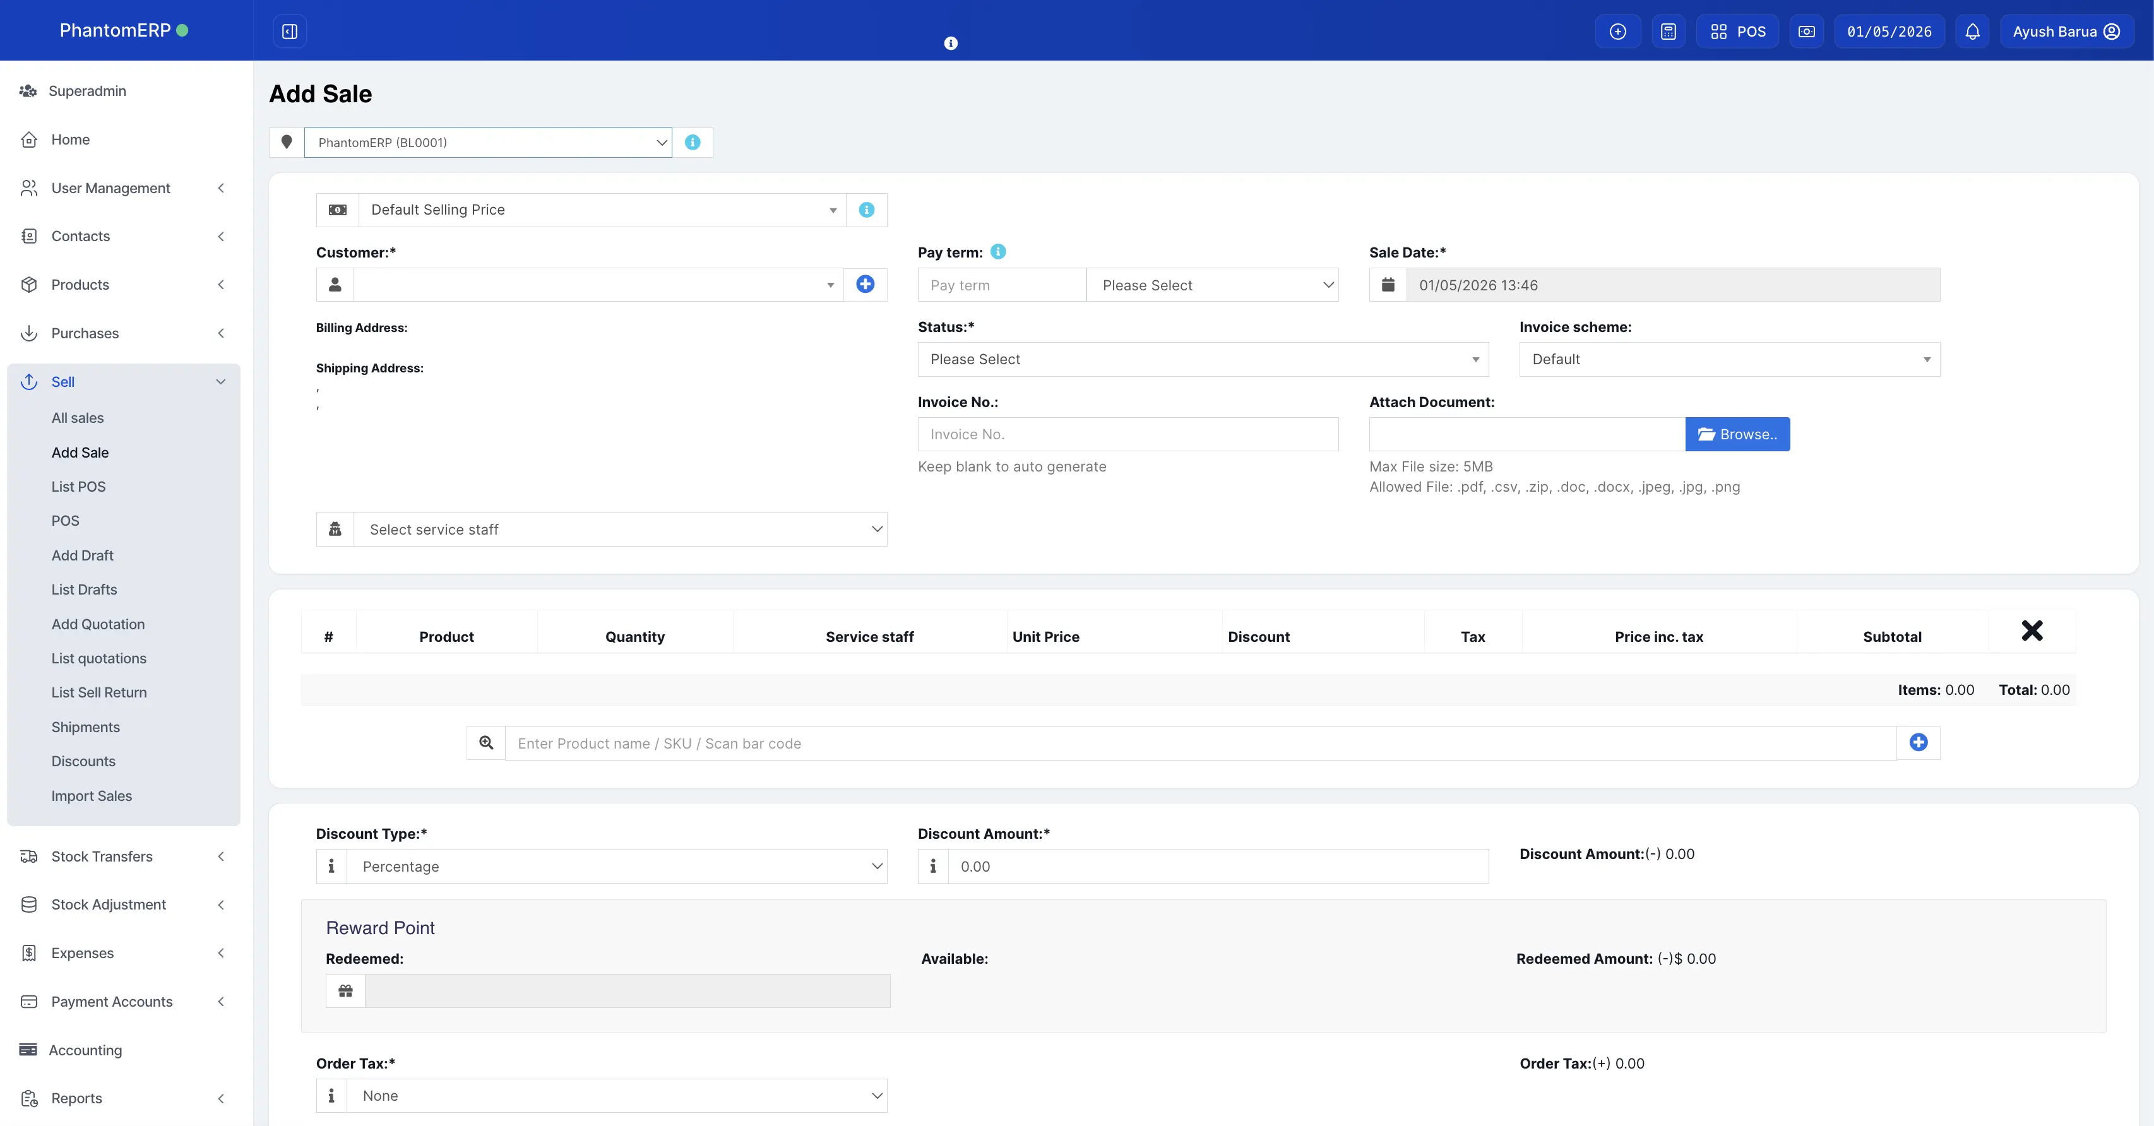Open the Invoice scheme dropdown
Viewport: 2154px width, 1126px height.
pyautogui.click(x=1727, y=359)
